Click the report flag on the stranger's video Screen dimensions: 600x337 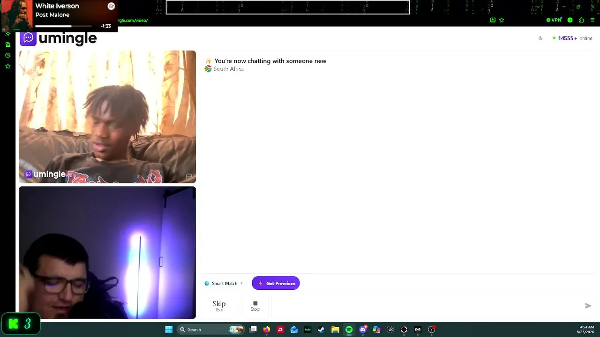(189, 176)
